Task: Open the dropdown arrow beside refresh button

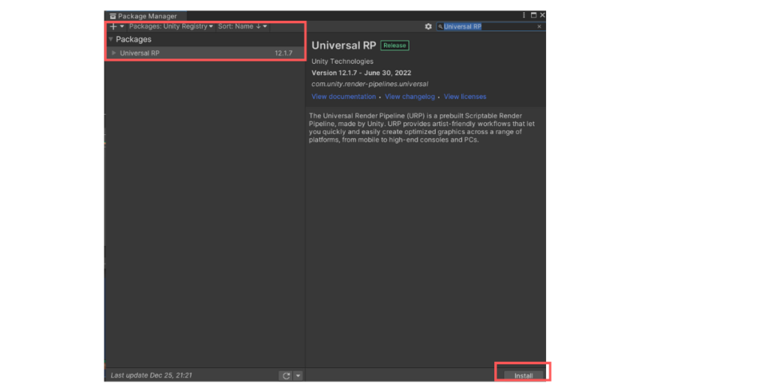Action: pyautogui.click(x=298, y=376)
